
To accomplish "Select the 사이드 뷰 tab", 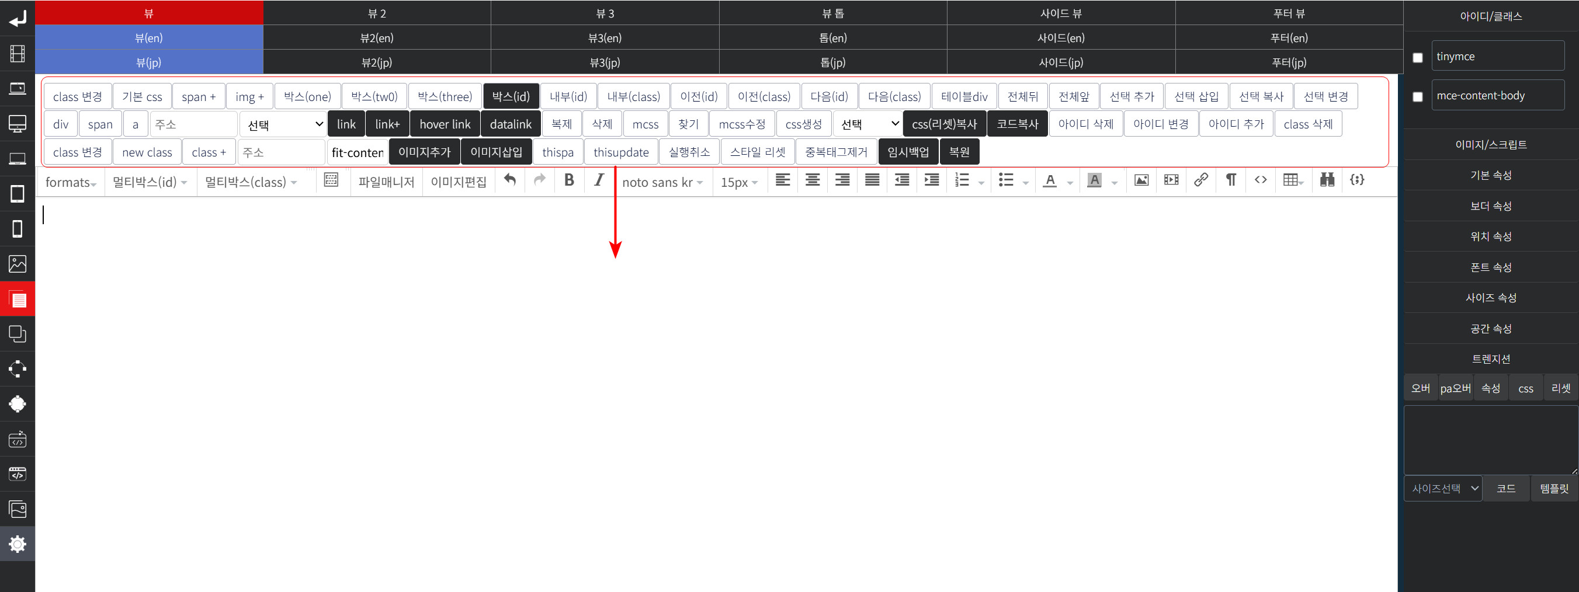I will [x=1060, y=13].
